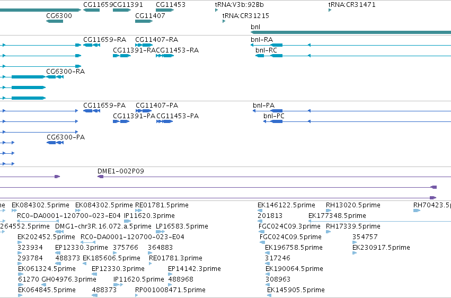Click the 375766 feature label
Image resolution: width=451 pixels, height=298 pixels.
[126, 248]
